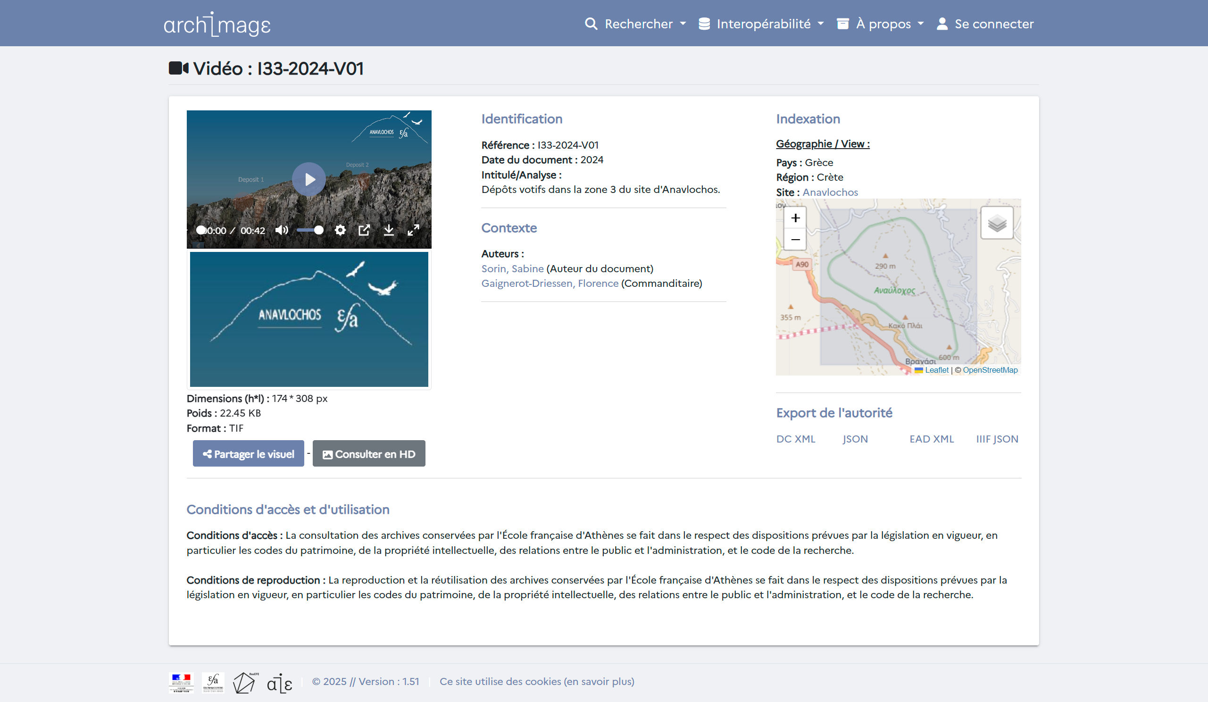1208x702 pixels.
Task: Play the Anavlochos video
Action: tap(308, 179)
